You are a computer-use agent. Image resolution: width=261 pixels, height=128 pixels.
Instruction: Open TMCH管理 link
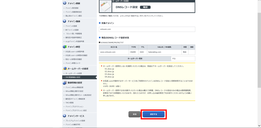pyautogui.click(x=69, y=103)
